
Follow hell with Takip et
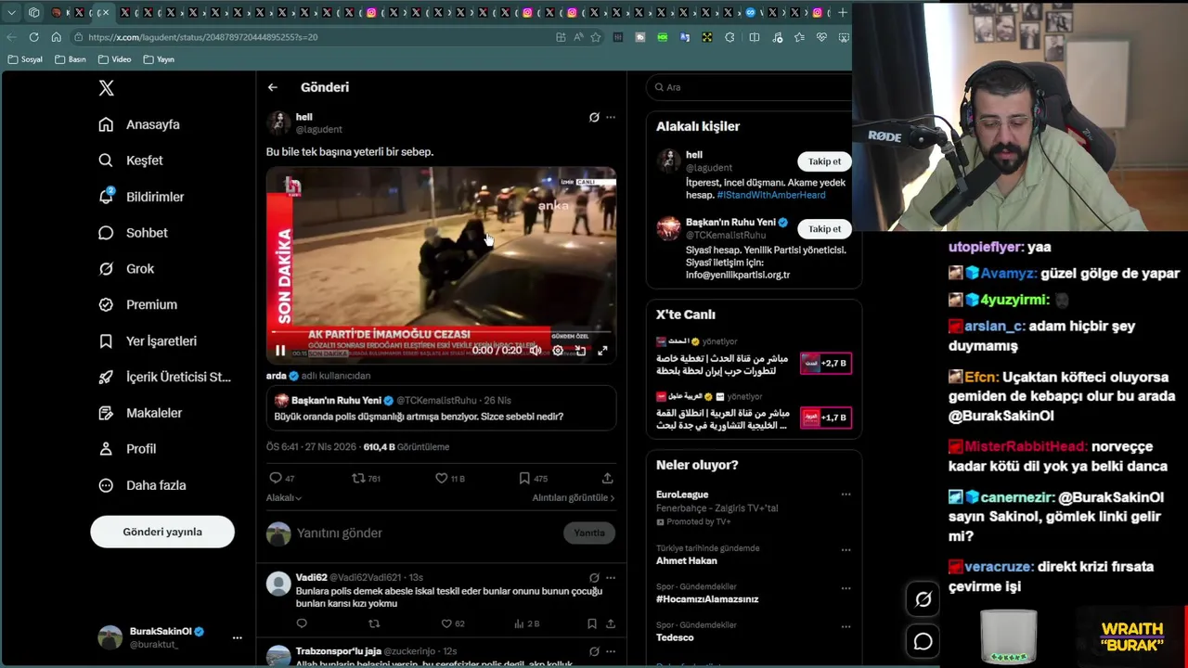[824, 161]
